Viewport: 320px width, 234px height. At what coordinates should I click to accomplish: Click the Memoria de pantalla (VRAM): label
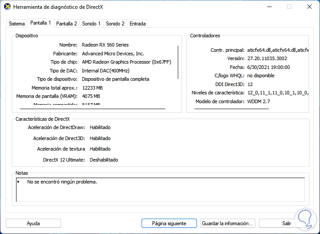click(47, 96)
